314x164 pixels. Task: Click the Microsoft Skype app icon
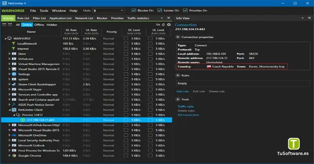click(14, 89)
